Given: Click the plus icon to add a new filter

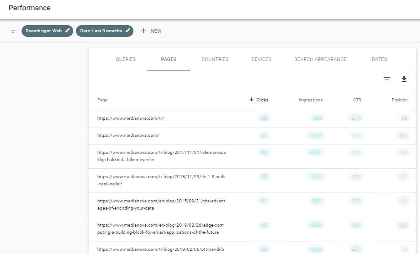Looking at the screenshot, I should (x=143, y=31).
